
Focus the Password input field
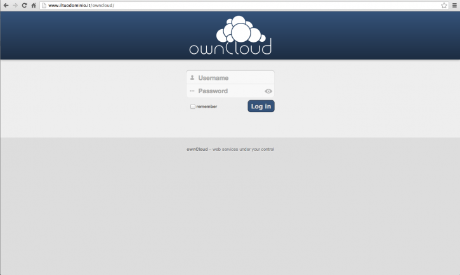230,91
